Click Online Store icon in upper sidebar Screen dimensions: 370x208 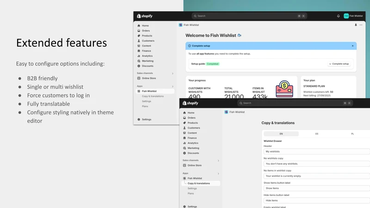[139, 78]
